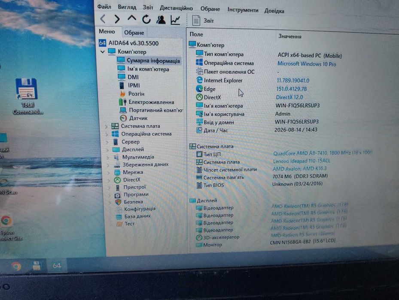Open the Microsoft Windows 10 Pro link
The image size is (399, 300).
[x=307, y=64]
